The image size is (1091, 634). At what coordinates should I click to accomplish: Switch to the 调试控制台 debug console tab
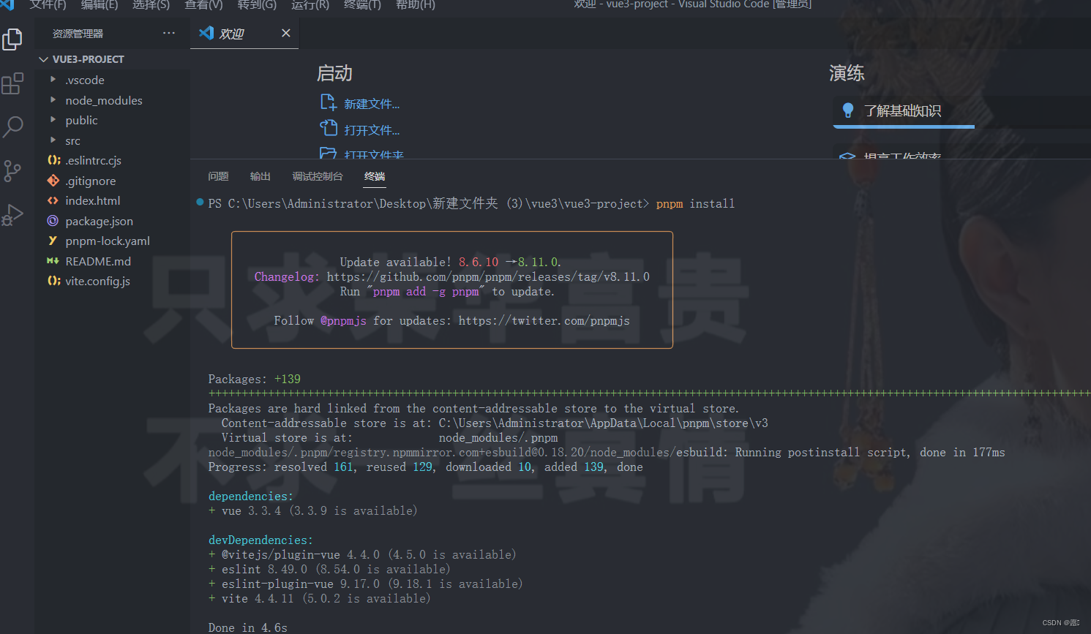click(x=318, y=176)
